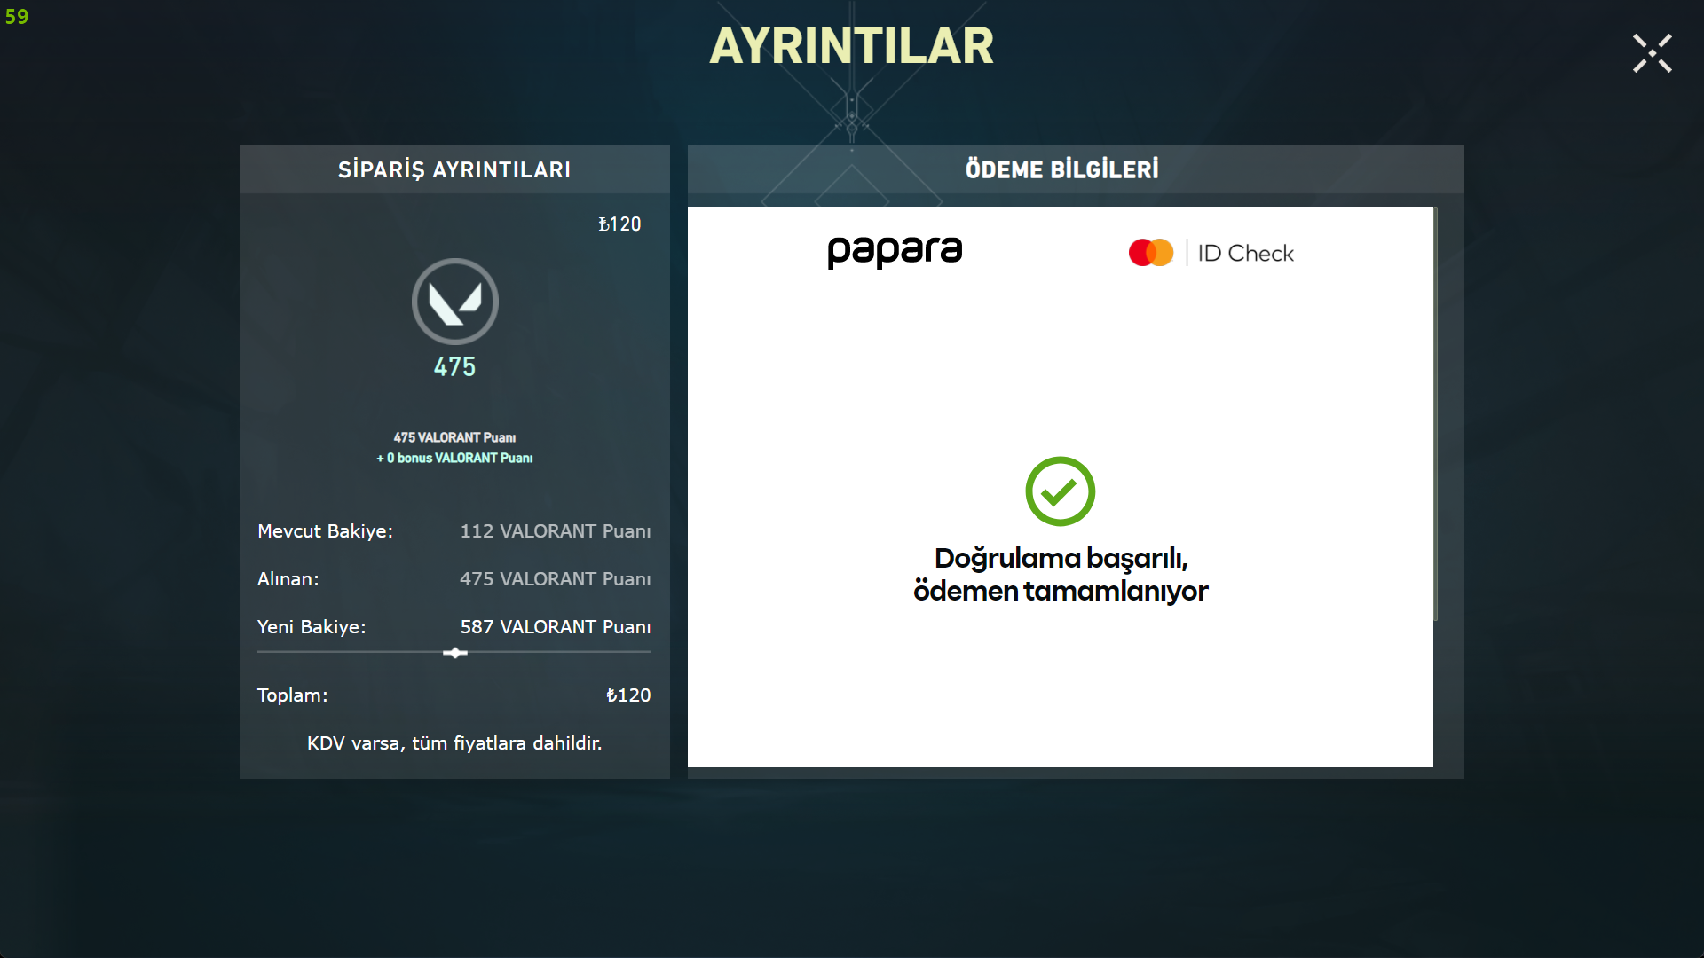1704x958 pixels.
Task: Click the Yeni Bakiye 587 VALORANT Puanı value
Action: 555,627
